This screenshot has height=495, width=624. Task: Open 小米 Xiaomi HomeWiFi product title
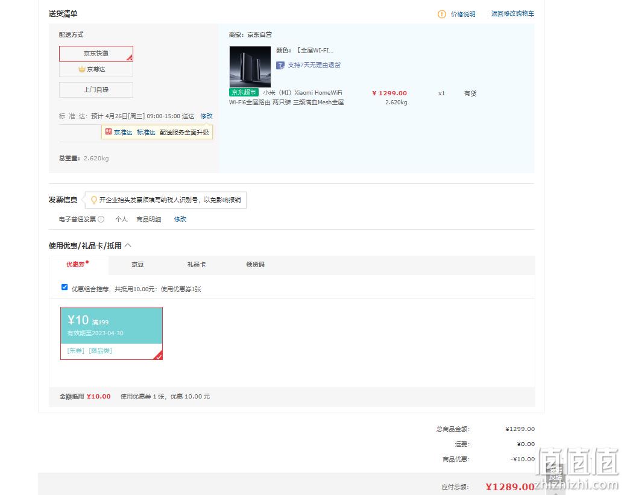286,98
